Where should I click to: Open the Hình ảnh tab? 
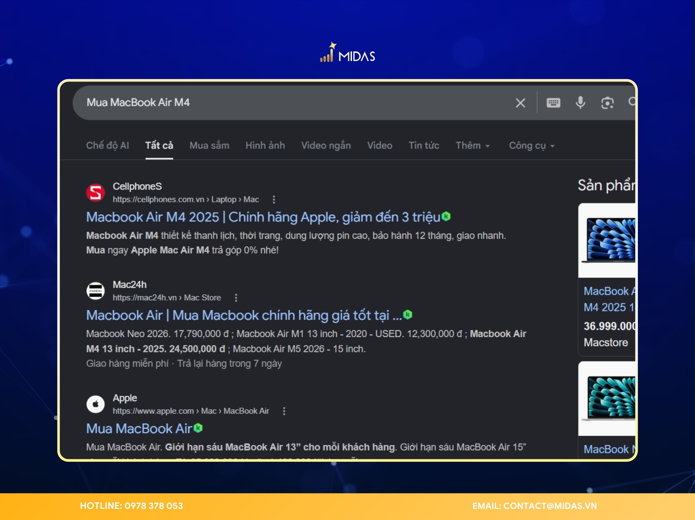pyautogui.click(x=265, y=146)
